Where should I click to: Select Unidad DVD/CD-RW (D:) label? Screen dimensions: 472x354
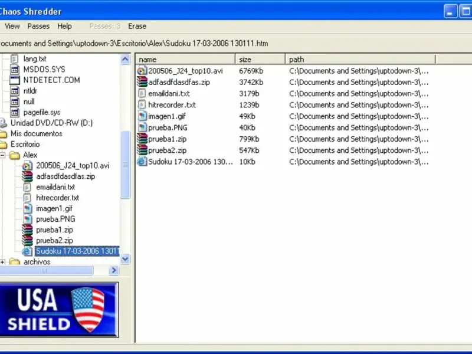[x=51, y=123]
